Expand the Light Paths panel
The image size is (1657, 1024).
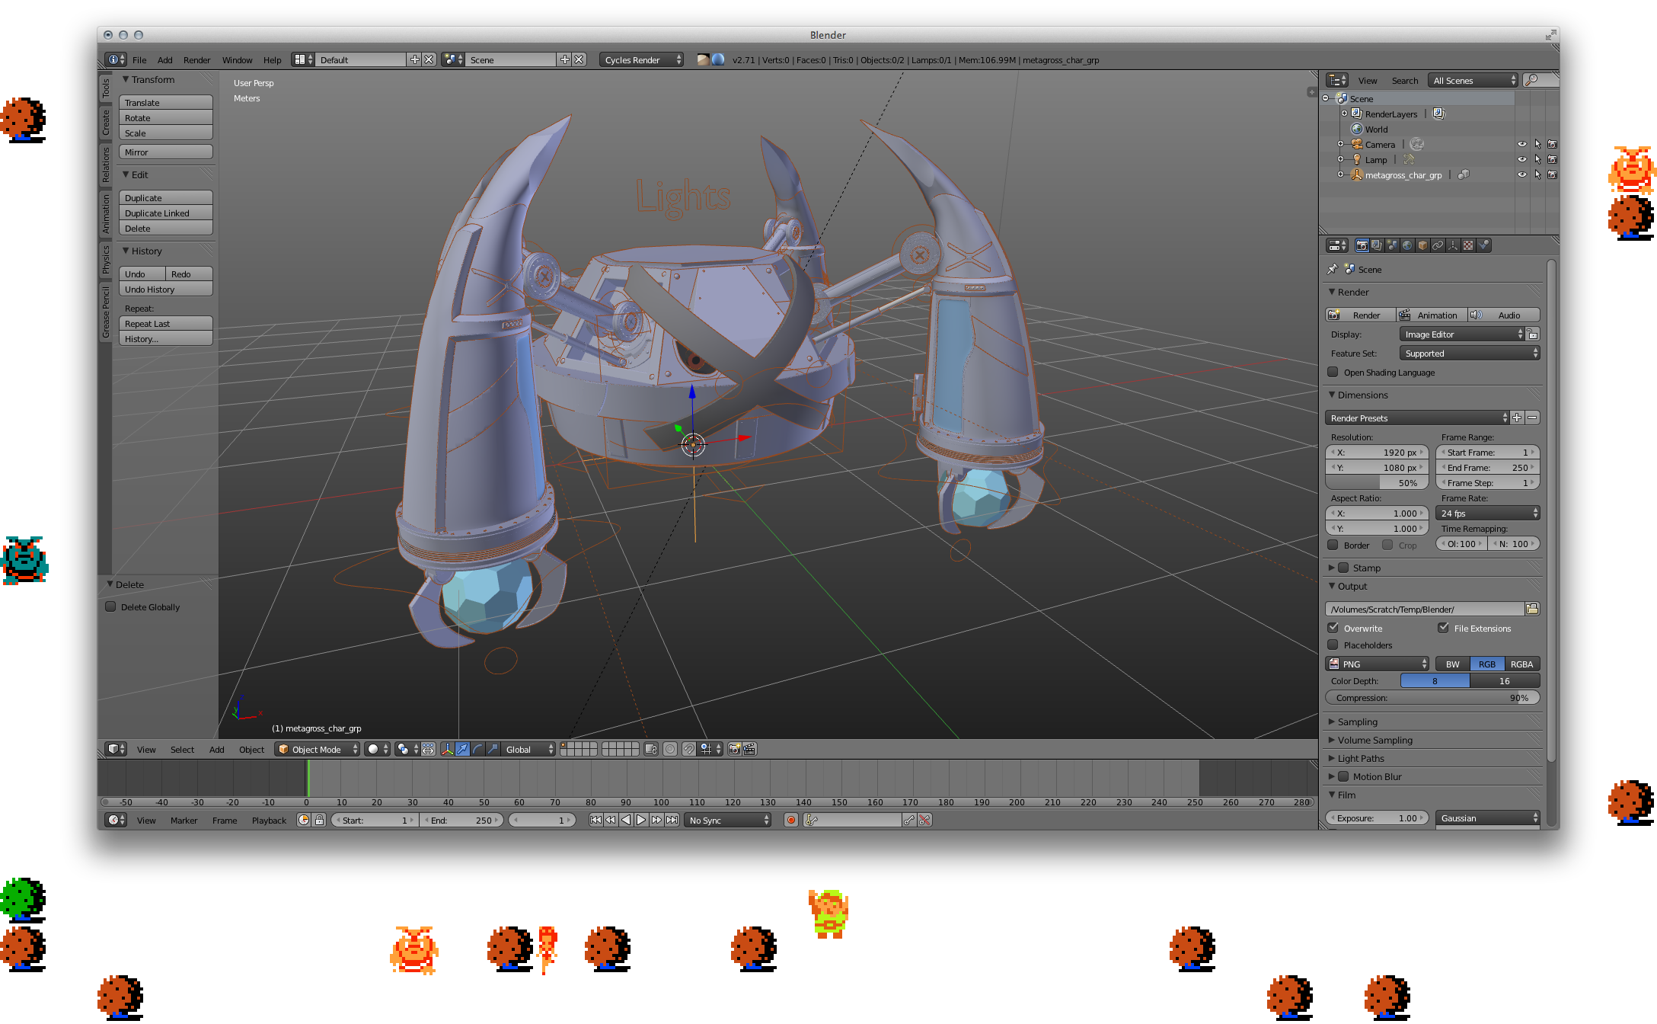pyautogui.click(x=1360, y=758)
